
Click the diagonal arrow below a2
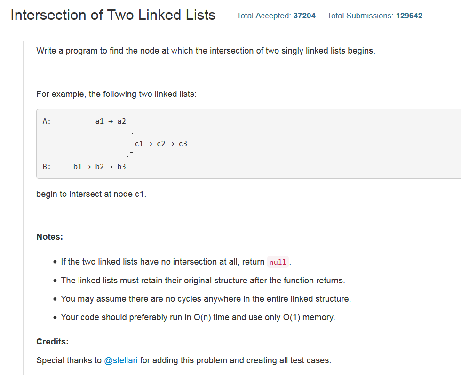click(x=130, y=132)
